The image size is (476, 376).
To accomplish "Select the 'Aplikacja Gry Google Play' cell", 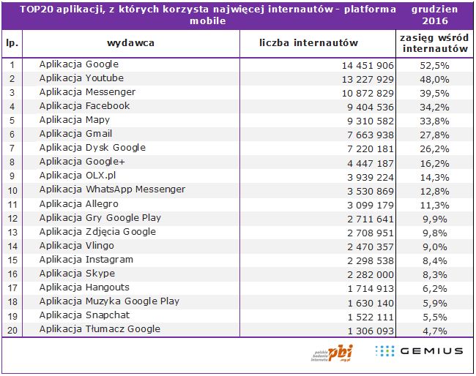I will tap(100, 218).
